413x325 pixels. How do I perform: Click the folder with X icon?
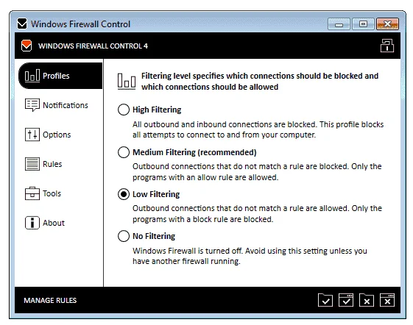[x=367, y=300]
